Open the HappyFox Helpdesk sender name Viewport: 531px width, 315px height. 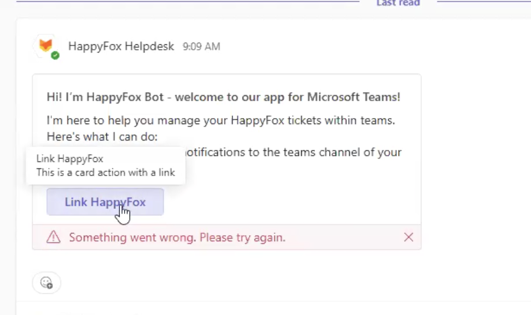coord(121,46)
